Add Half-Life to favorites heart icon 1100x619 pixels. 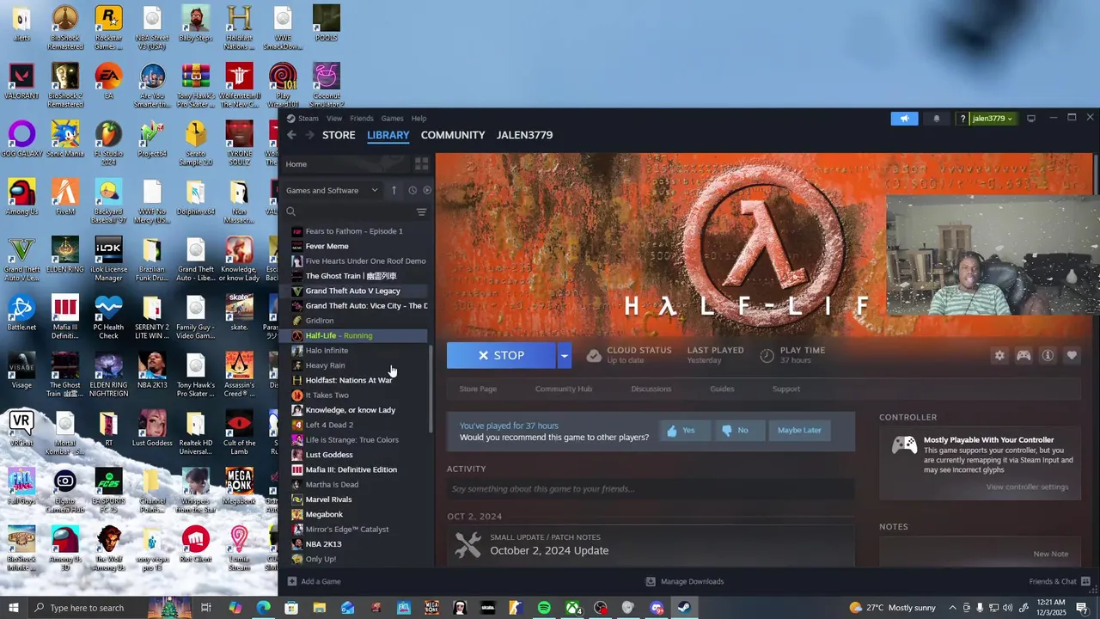pos(1072,355)
